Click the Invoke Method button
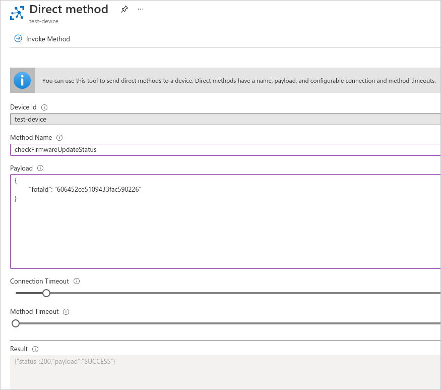This screenshot has width=441, height=390. click(42, 39)
